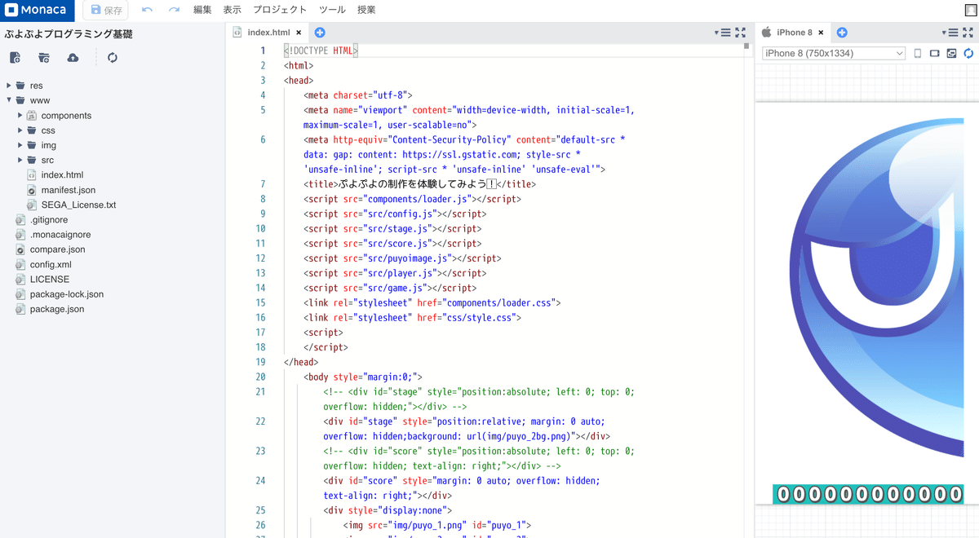Screen dimensions: 979x538
Task: Click the title tag text on line 7
Action: (419, 184)
